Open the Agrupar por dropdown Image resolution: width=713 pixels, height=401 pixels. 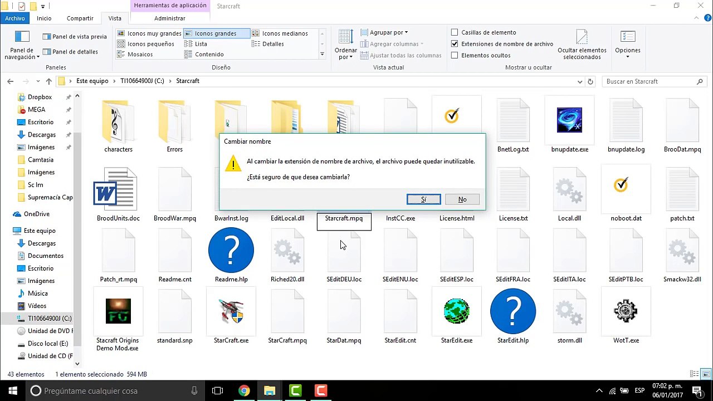coord(384,32)
